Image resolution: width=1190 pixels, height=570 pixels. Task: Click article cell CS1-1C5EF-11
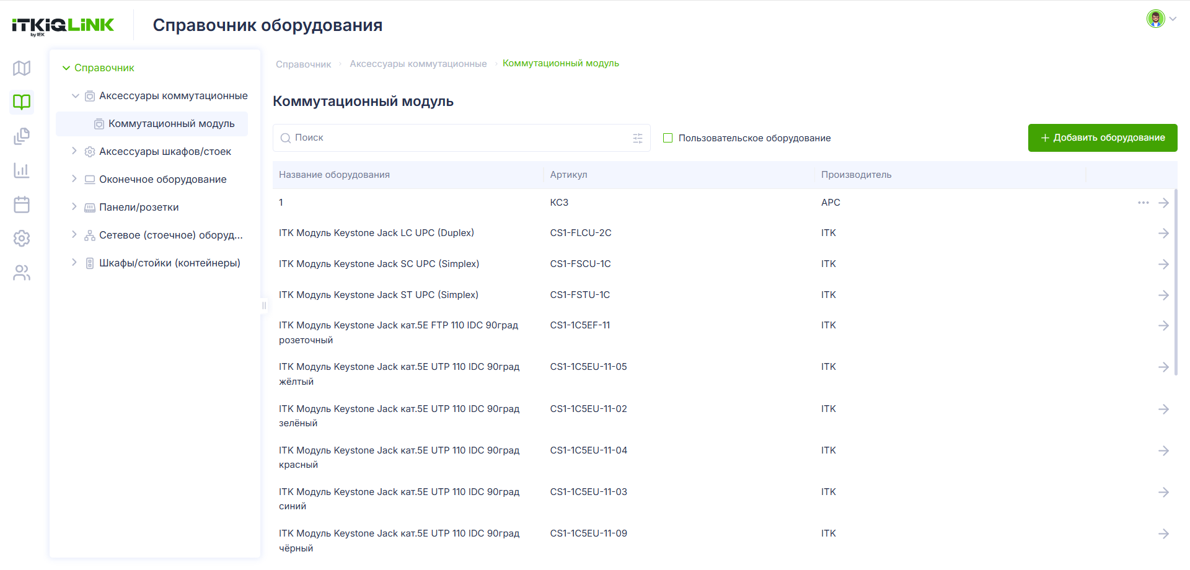580,325
